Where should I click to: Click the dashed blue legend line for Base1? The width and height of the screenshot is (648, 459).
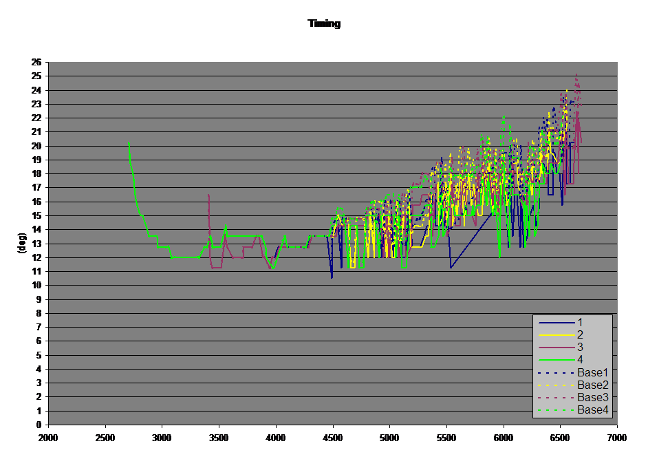[557, 373]
